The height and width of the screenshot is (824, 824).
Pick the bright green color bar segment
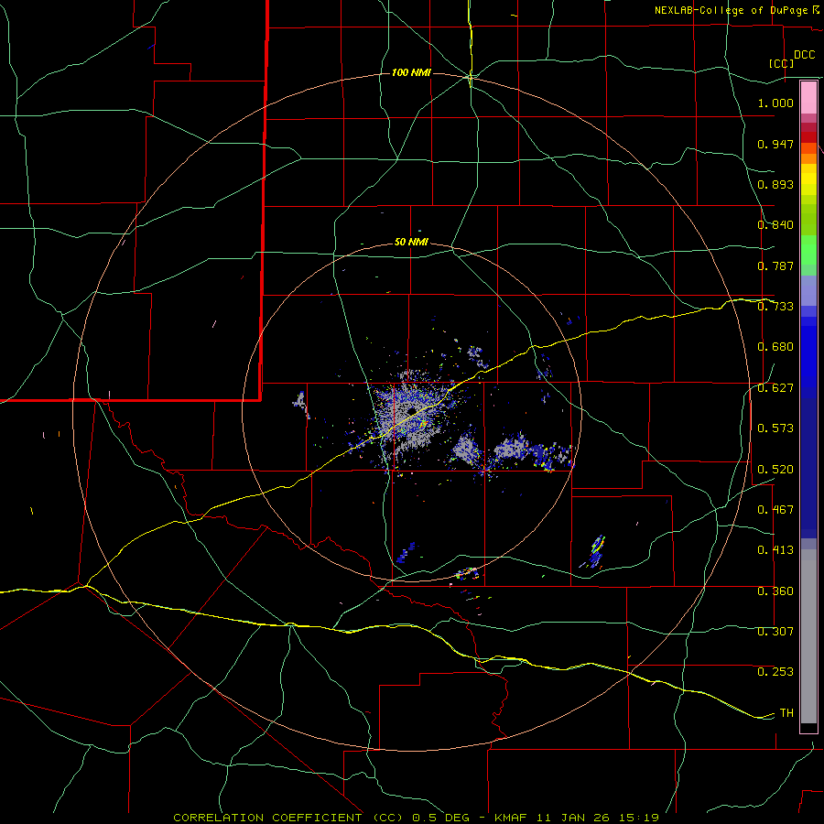(x=808, y=250)
